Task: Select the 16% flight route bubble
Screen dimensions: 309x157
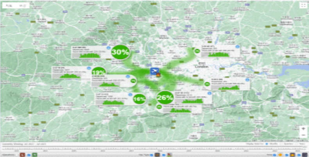Action: click(140, 99)
